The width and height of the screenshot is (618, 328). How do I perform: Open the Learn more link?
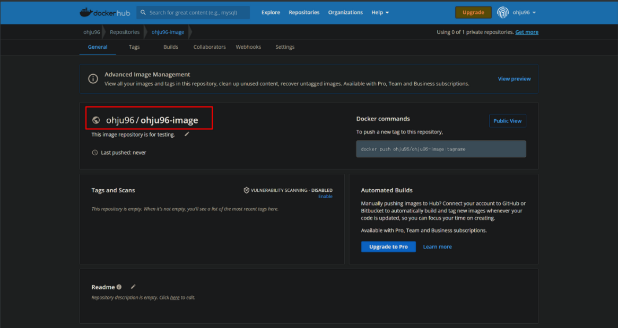(437, 246)
